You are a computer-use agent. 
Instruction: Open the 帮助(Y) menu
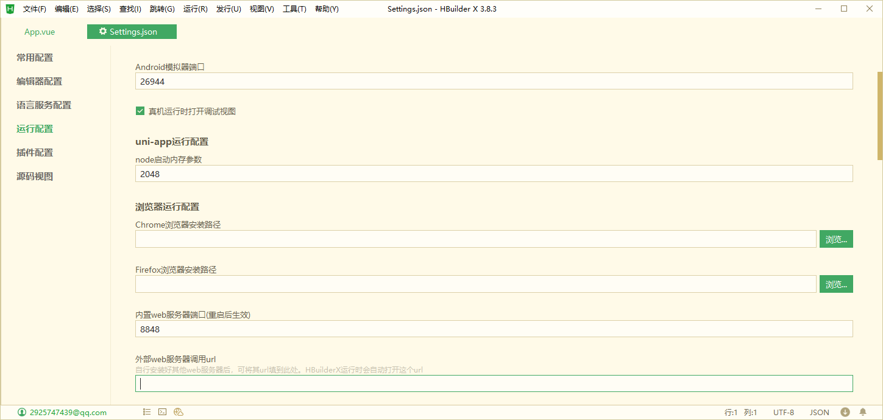click(327, 9)
